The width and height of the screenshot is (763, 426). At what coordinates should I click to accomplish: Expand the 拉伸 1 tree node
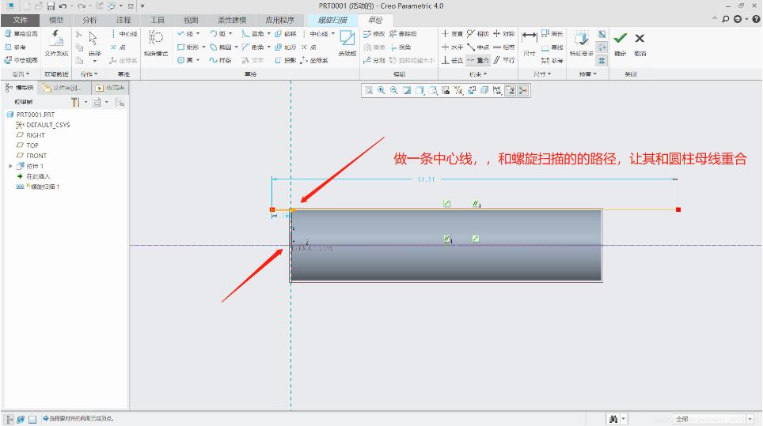(10, 166)
